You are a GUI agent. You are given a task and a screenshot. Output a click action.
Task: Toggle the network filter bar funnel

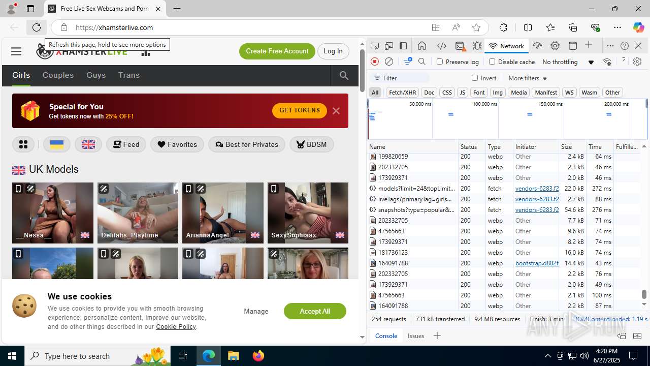[x=407, y=62]
